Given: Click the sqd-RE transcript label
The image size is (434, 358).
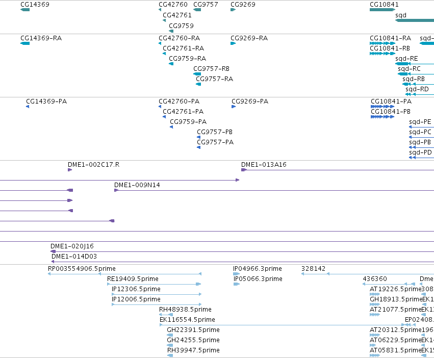Looking at the screenshot, I should (x=406, y=59).
